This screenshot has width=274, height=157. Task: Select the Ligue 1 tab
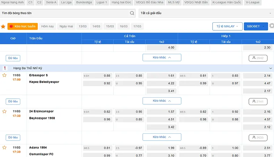[x=102, y=2]
